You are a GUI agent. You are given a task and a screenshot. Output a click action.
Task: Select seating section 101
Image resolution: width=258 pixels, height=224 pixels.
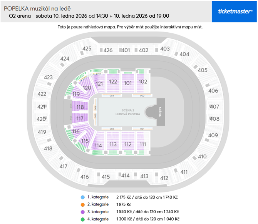(128, 83)
